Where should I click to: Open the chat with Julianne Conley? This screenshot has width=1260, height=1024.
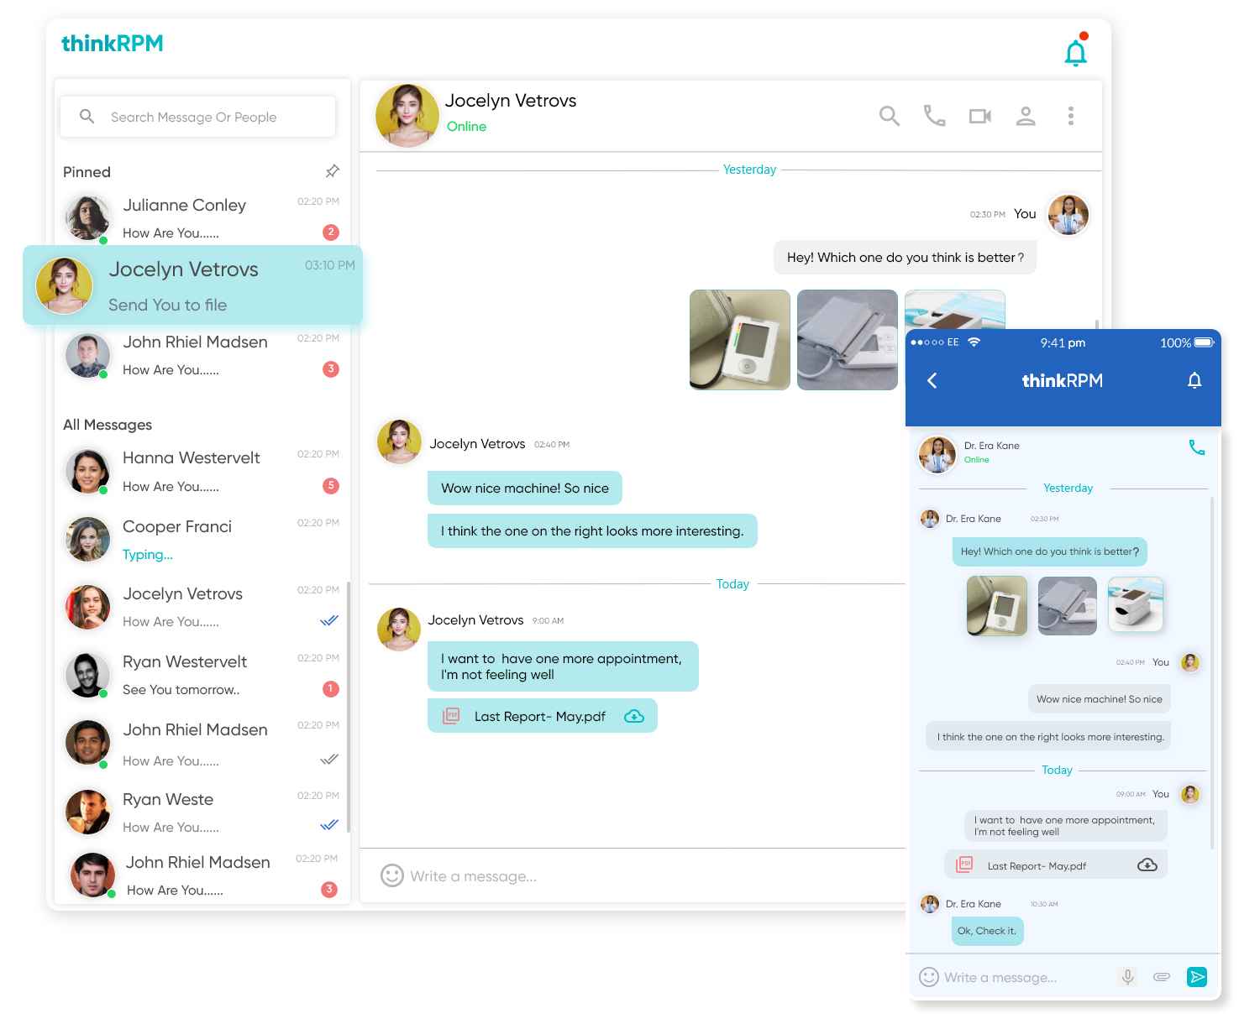coord(185,217)
